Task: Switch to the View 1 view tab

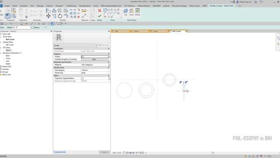Action: point(140,31)
